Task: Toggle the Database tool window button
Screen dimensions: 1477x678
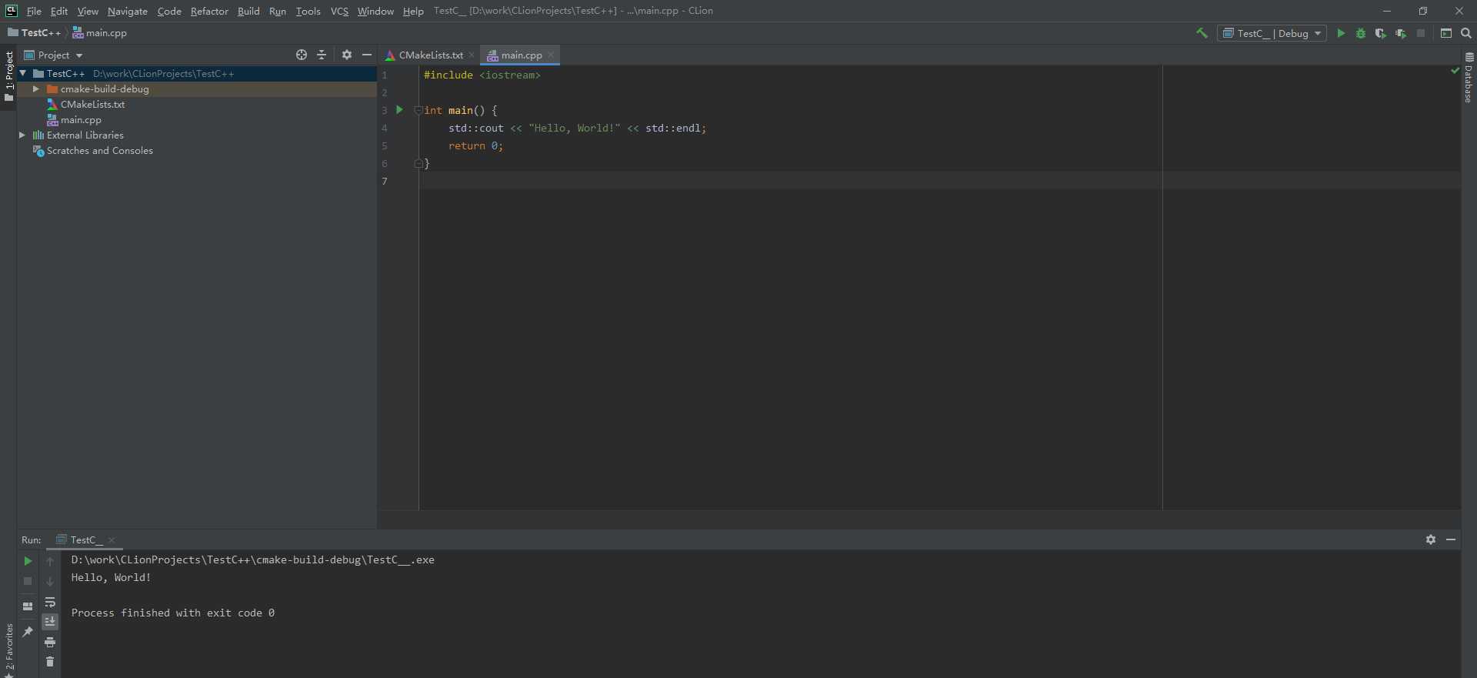Action: pos(1469,78)
